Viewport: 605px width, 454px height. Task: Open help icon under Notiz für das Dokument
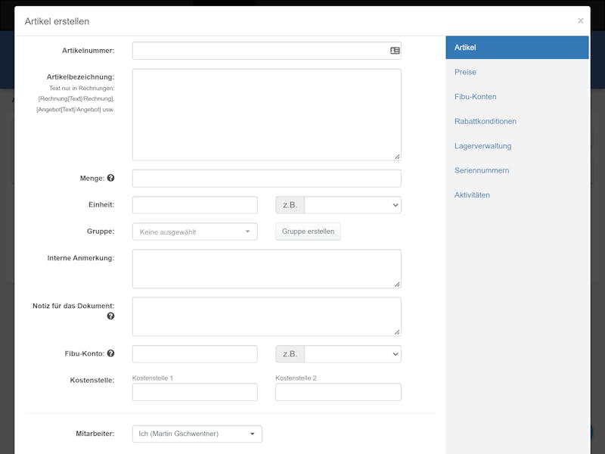coord(110,316)
